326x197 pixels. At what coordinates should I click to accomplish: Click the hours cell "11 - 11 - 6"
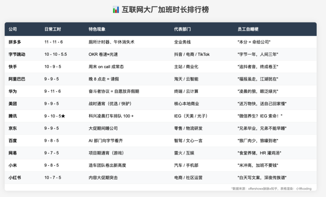point(53,42)
